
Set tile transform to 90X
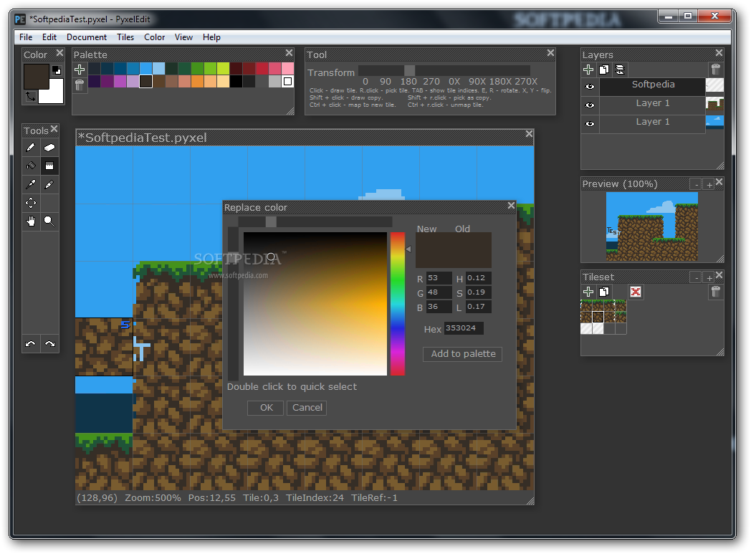477,82
